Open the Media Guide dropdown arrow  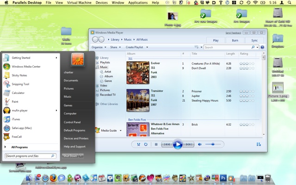[120, 130]
